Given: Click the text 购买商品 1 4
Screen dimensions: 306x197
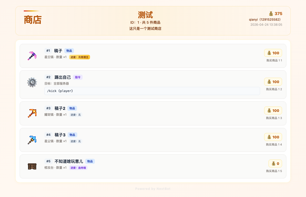Looking at the screenshot, I should click(x=274, y=145).
